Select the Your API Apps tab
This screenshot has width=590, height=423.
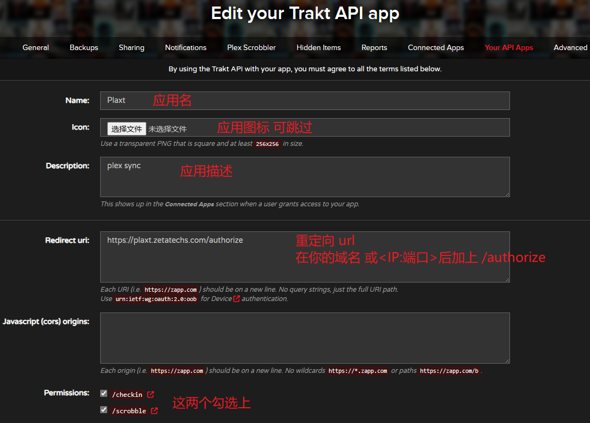(509, 47)
